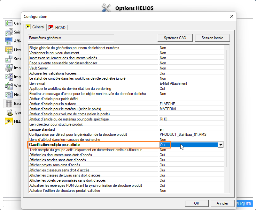Select row "Émettre un message d'erreur pour les objets non trouvés"
256x210 pixels.
point(126,94)
